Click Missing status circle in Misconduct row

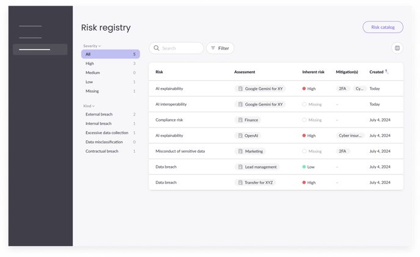pyautogui.click(x=304, y=151)
